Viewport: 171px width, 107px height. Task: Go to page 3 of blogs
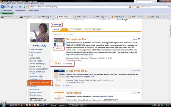click(64, 35)
